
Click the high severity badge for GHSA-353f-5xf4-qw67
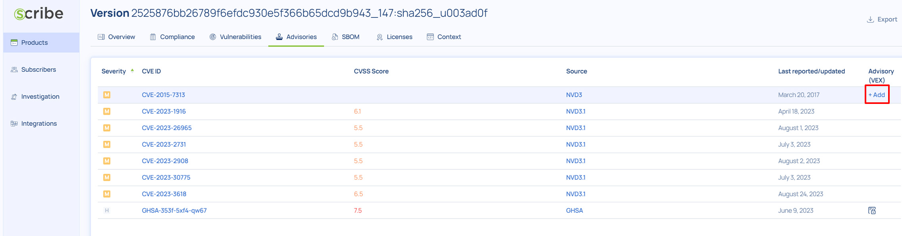click(107, 211)
